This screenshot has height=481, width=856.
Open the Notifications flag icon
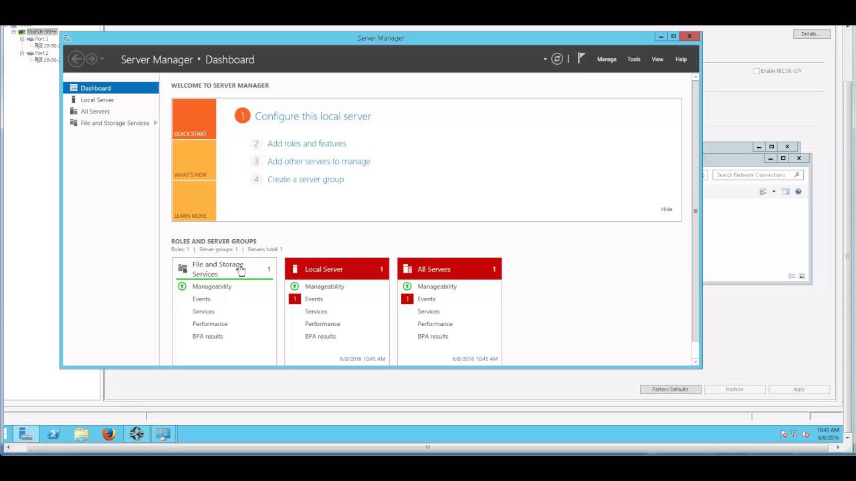tap(581, 59)
